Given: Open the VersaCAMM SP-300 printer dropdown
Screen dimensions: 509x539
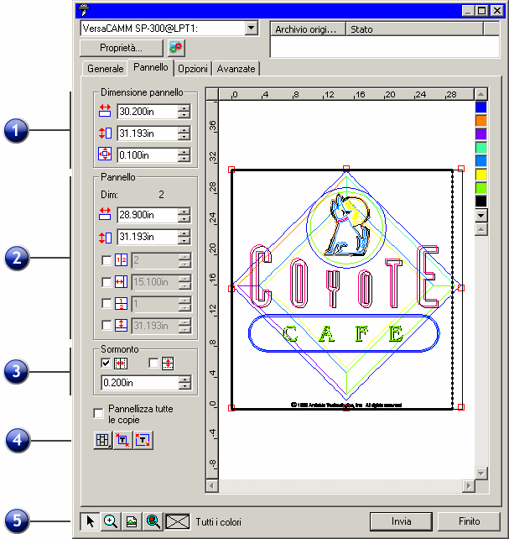Looking at the screenshot, I should point(252,28).
